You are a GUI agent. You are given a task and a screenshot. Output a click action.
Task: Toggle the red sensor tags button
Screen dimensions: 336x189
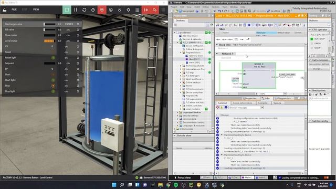[x=102, y=10]
